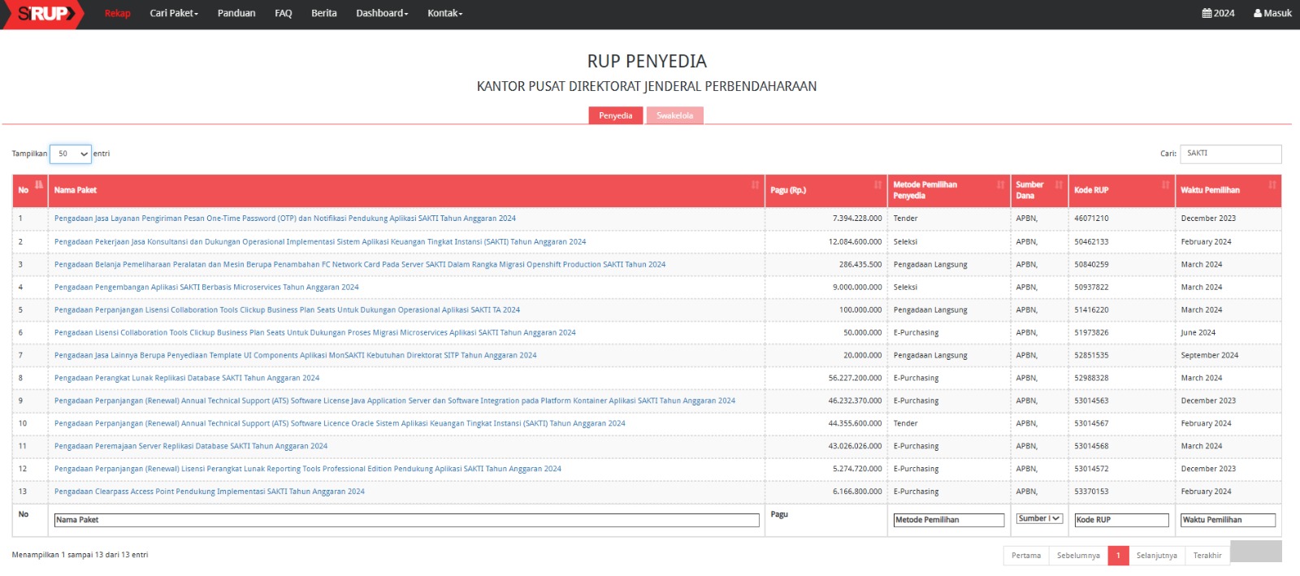Screen dimensions: 1300x576
Task: Go to the Sebelumnya page
Action: coord(1078,556)
